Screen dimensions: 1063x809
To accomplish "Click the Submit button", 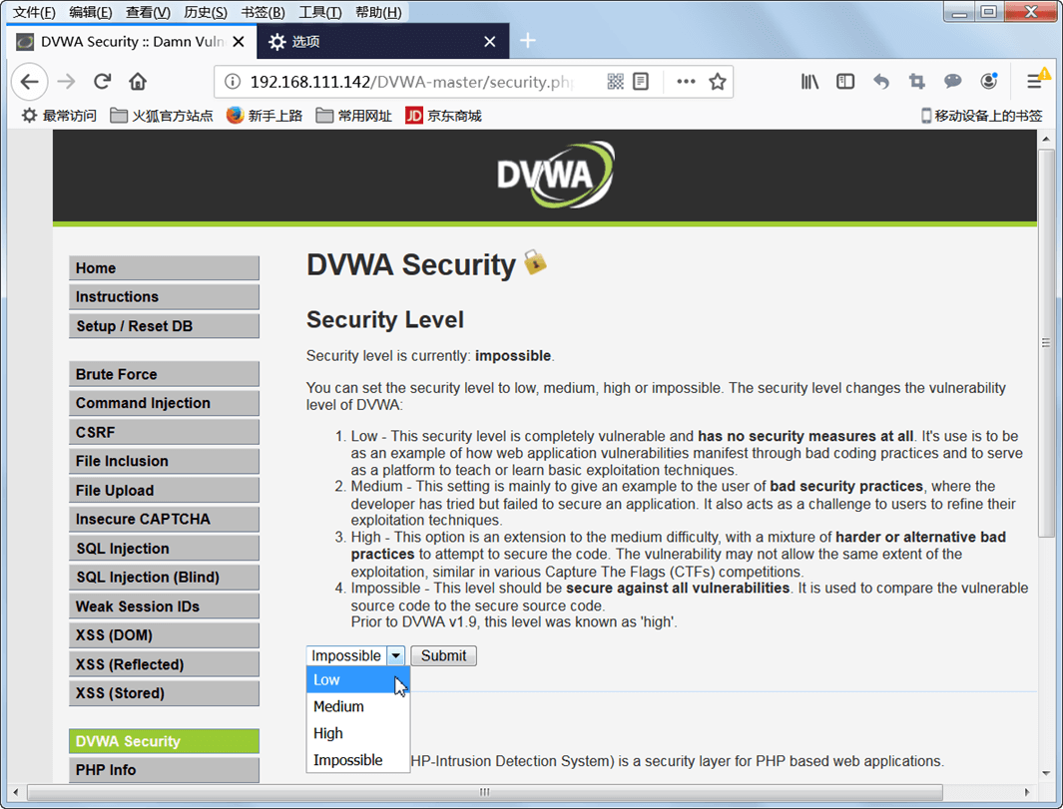I will [x=443, y=655].
